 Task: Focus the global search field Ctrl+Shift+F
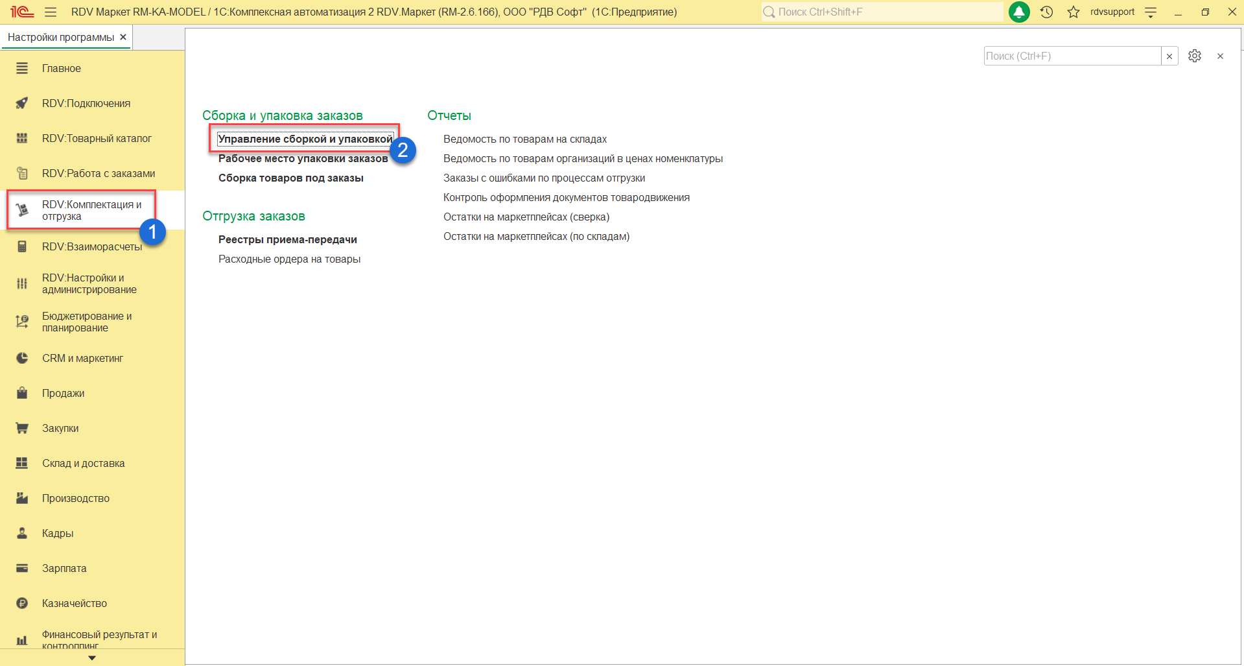[882, 12]
